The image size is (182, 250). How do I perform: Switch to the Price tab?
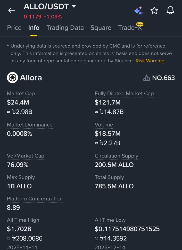click(14, 28)
